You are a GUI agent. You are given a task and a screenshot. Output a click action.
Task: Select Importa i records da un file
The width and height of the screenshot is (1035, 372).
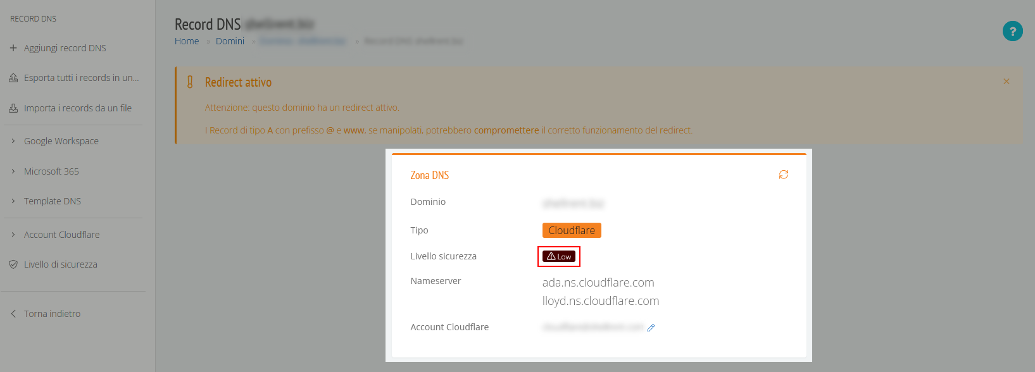[x=78, y=108]
